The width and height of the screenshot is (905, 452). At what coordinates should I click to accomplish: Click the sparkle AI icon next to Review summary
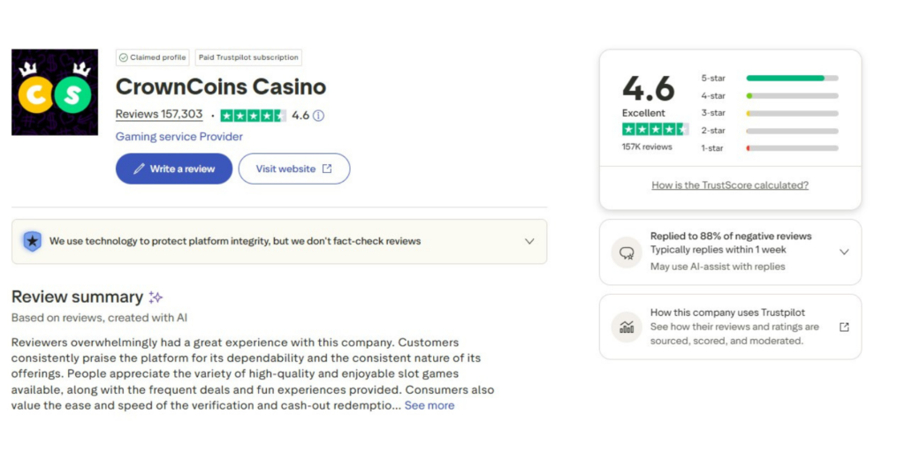coord(156,298)
